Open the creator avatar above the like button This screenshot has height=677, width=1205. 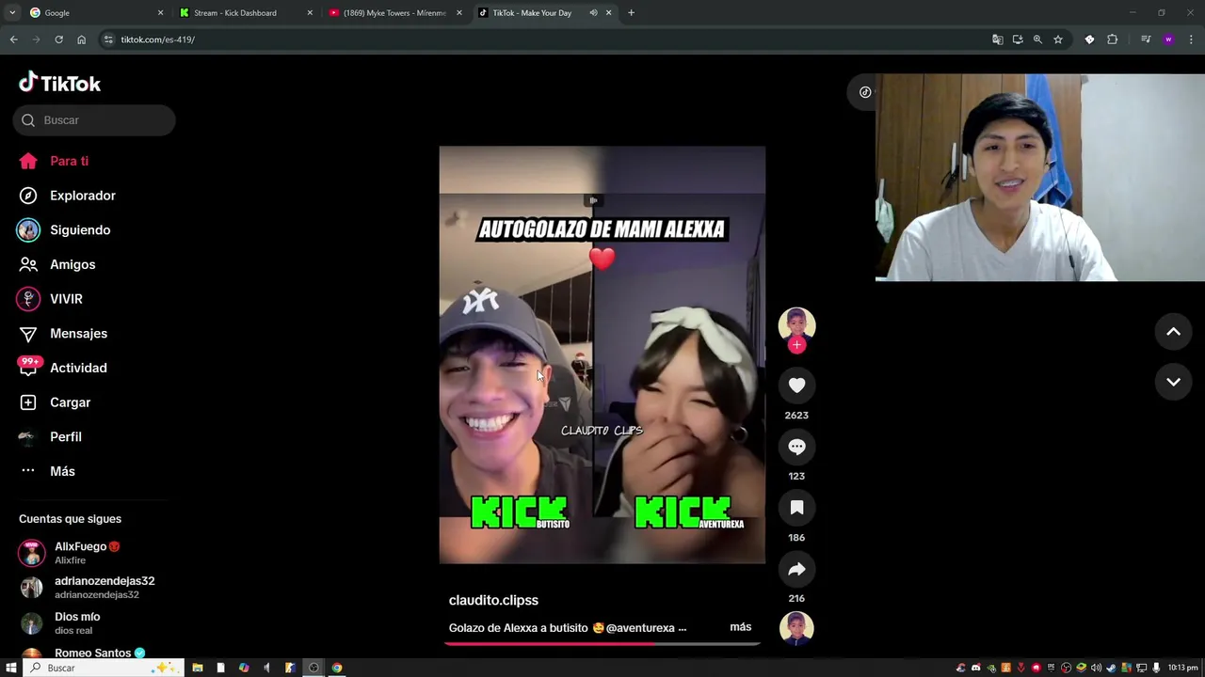tap(796, 323)
